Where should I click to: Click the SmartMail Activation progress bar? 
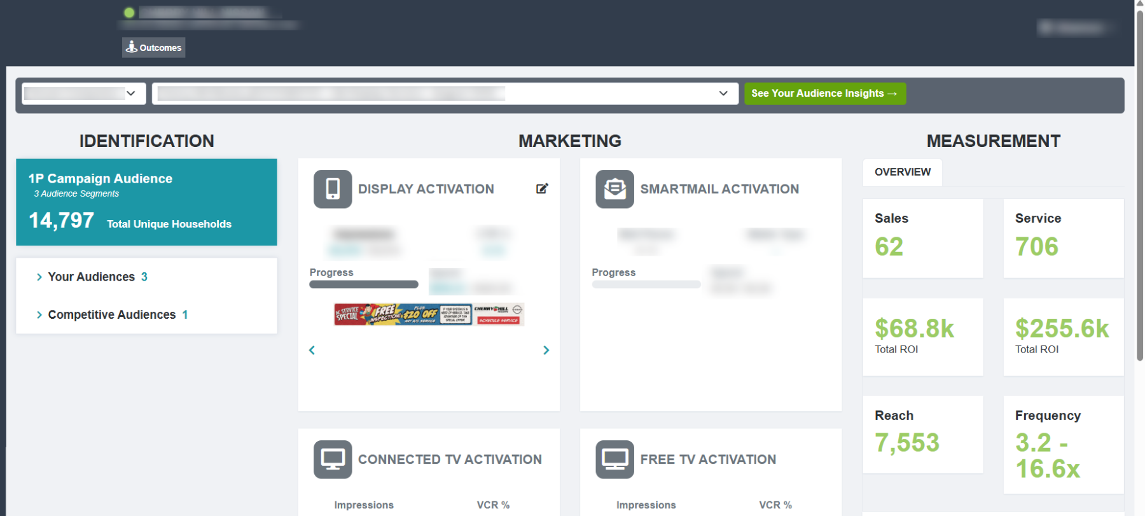[646, 284]
